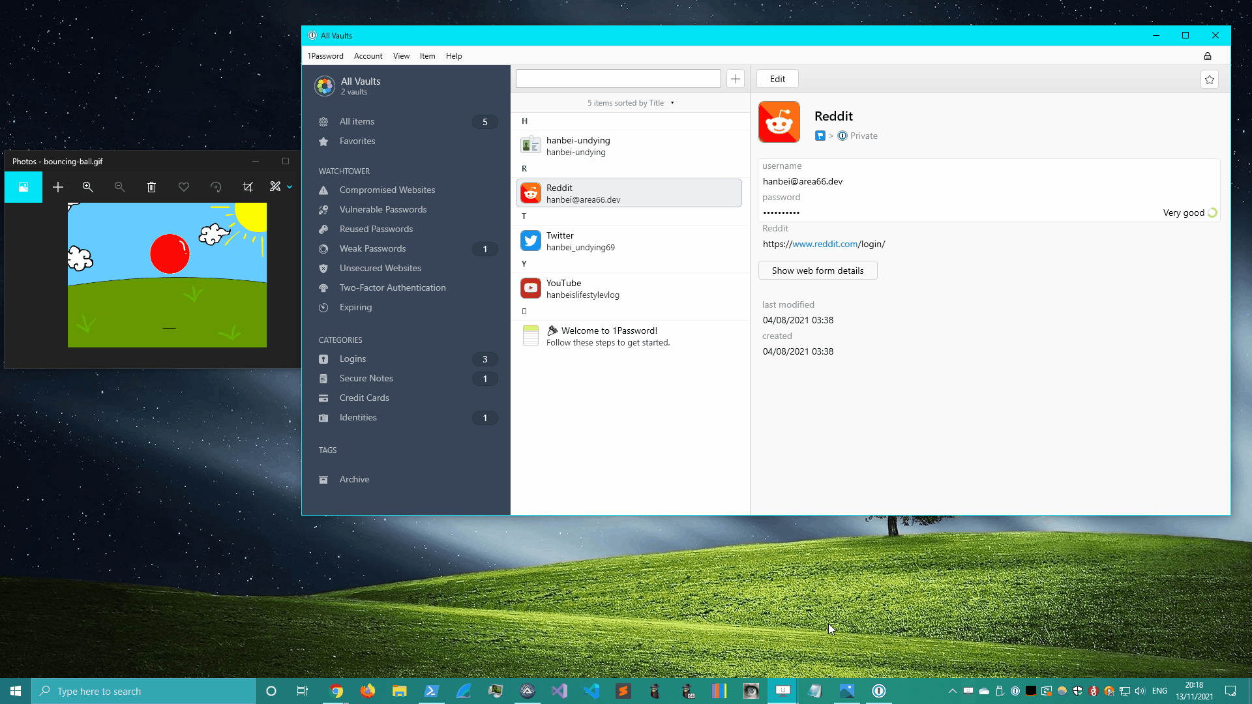
Task: Select the Secure Notes category
Action: click(406, 379)
